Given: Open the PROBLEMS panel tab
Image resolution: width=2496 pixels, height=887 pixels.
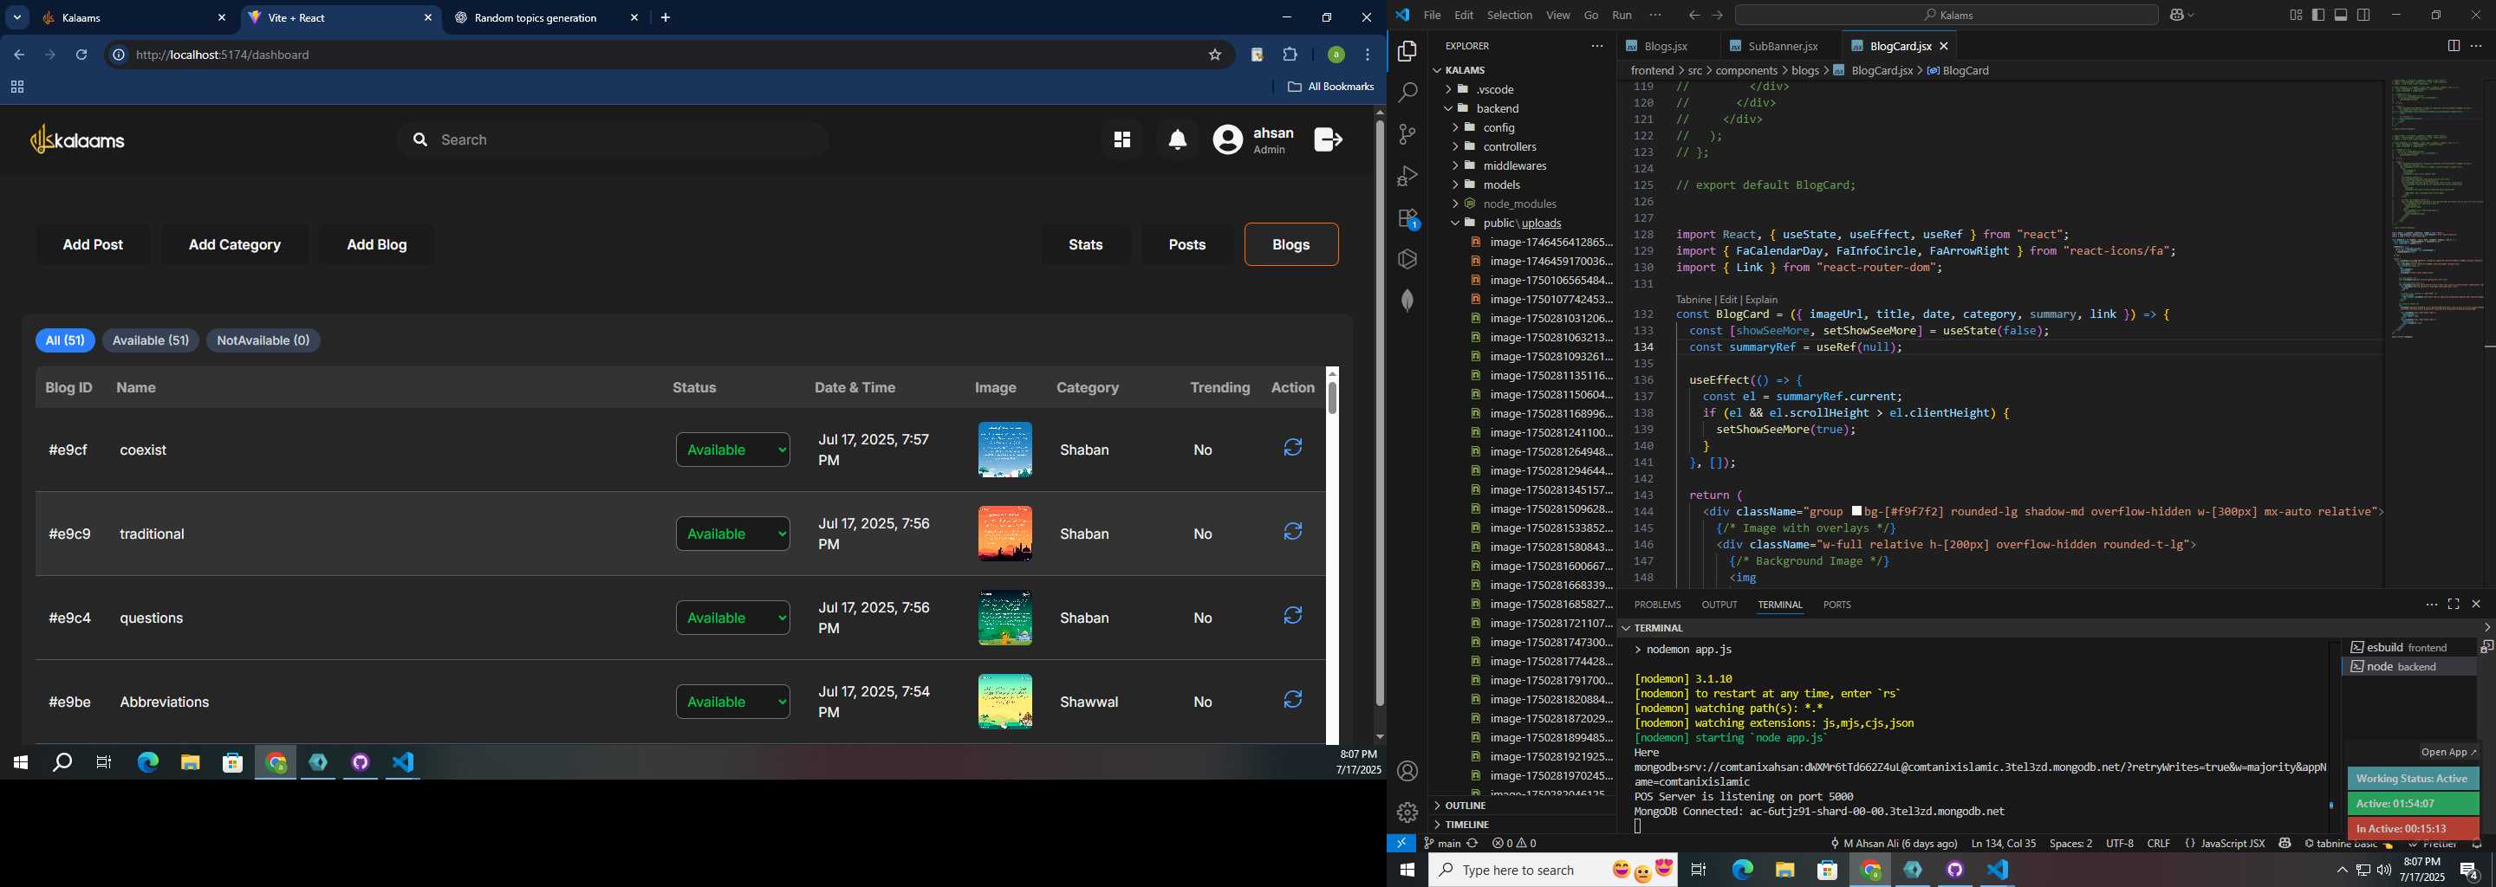Looking at the screenshot, I should pyautogui.click(x=1657, y=605).
